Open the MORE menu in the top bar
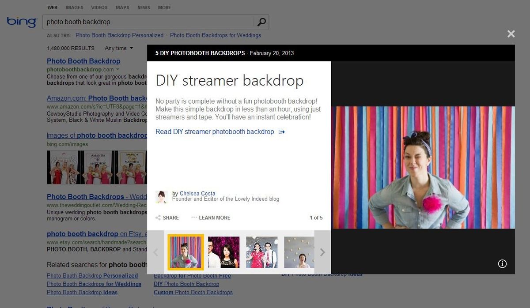The image size is (530, 308). coord(164,8)
